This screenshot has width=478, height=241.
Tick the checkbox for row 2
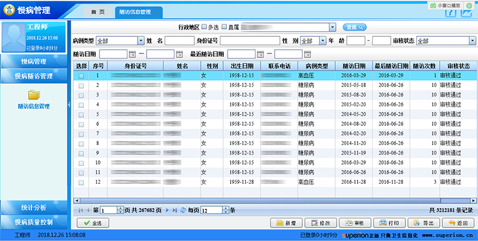click(x=81, y=86)
